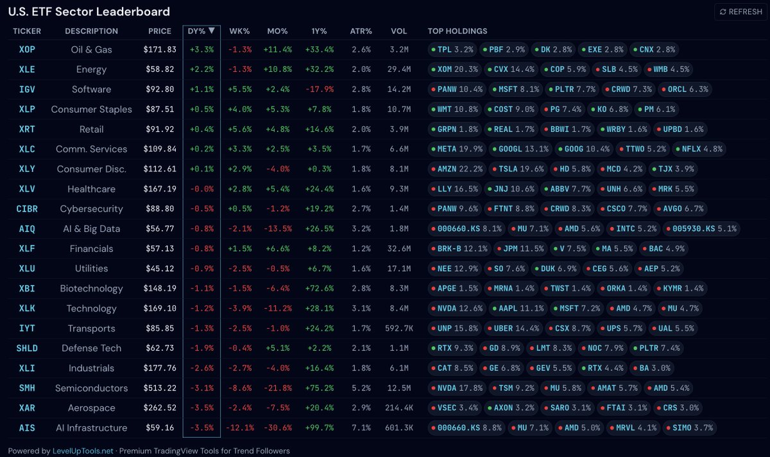Viewport: 770px width, 457px height.
Task: Select the GRPN 1.8% holding chip
Action: pyautogui.click(x=456, y=129)
